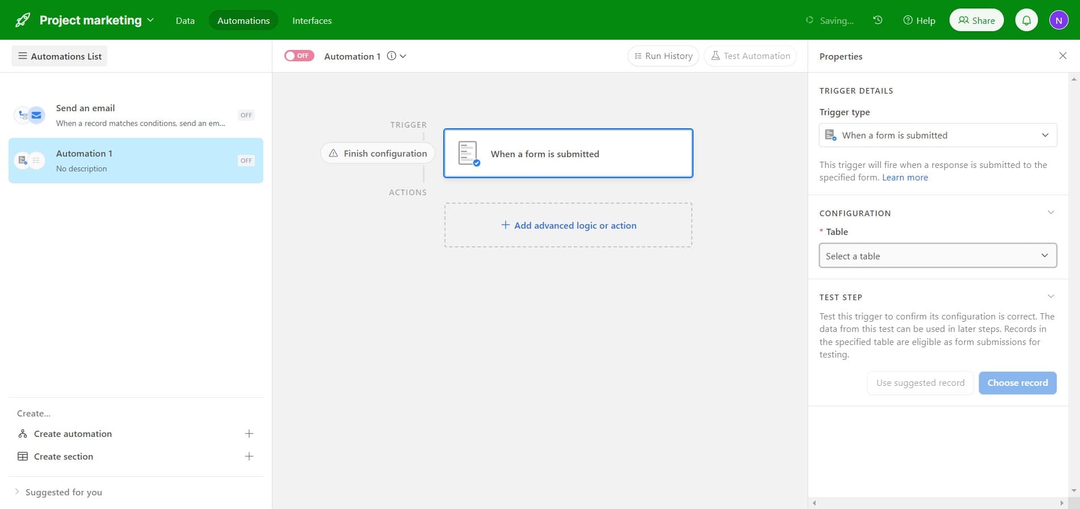Toggle OFF badge for Send an email
Image resolution: width=1080 pixels, height=509 pixels.
[x=246, y=115]
